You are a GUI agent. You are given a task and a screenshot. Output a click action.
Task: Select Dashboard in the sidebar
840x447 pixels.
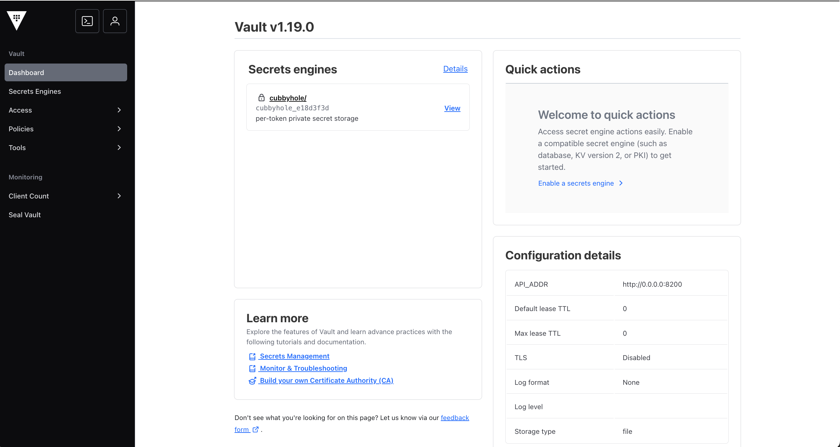tap(66, 72)
